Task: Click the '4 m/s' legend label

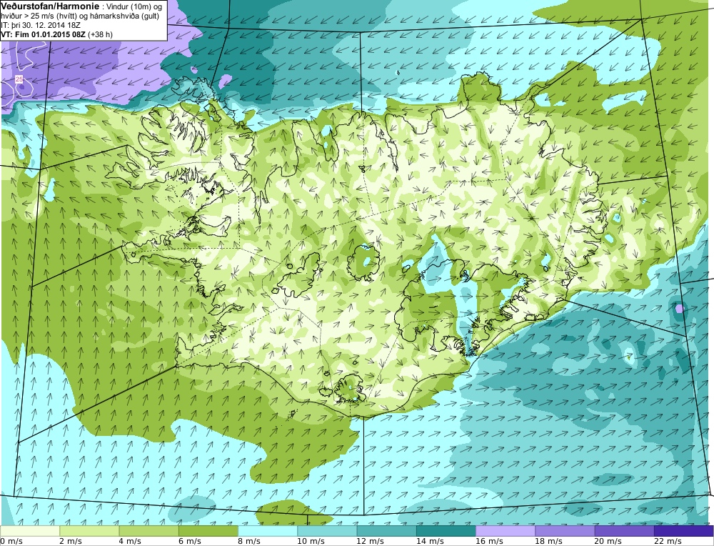Action: (x=130, y=541)
